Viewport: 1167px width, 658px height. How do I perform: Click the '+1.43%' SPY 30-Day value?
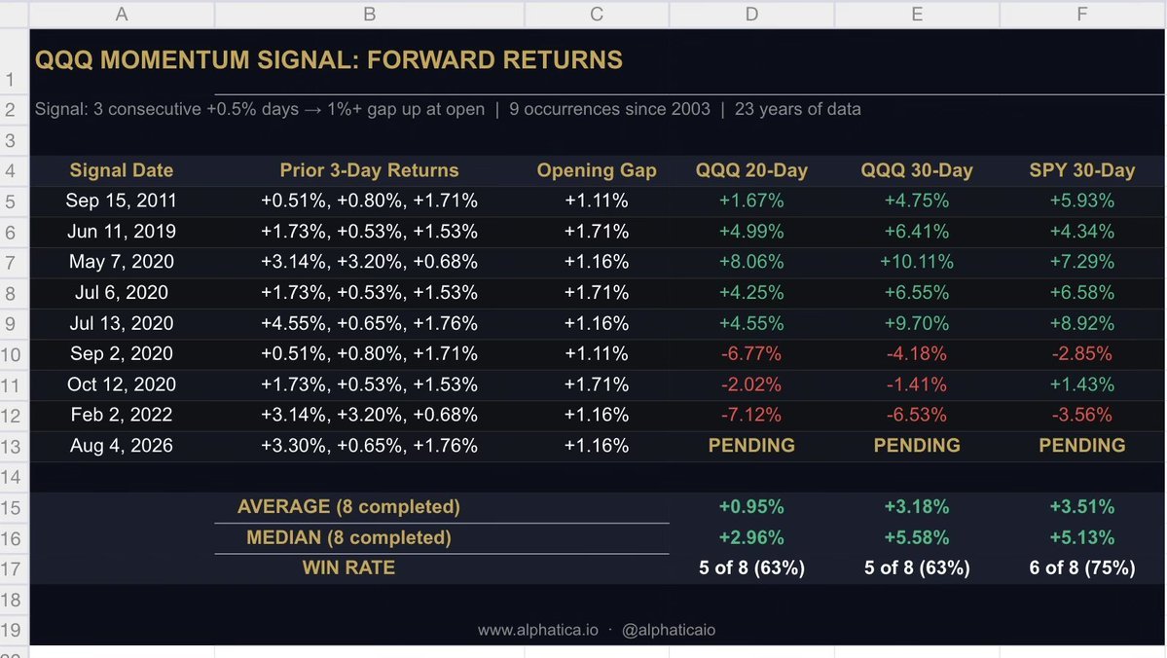[1082, 384]
